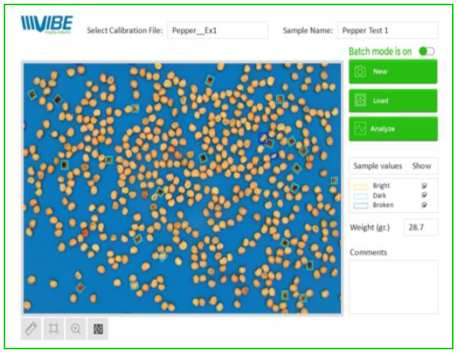Click the Weight (gr.) value field
Image resolution: width=458 pixels, height=353 pixels.
(x=420, y=227)
